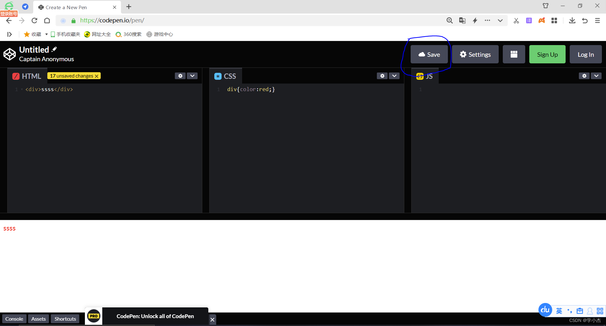This screenshot has height=326, width=606.
Task: Save the pen with the Save button
Action: click(429, 54)
